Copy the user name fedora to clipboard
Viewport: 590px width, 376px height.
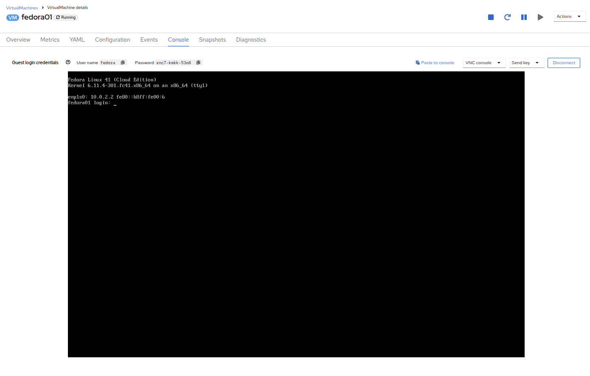[123, 62]
